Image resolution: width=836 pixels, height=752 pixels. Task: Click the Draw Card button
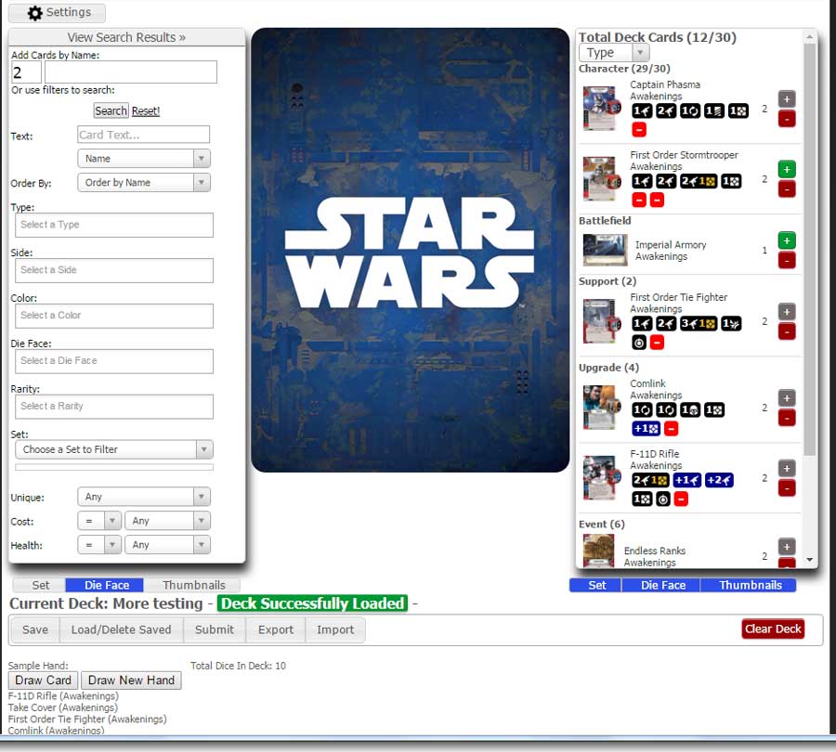coord(43,681)
